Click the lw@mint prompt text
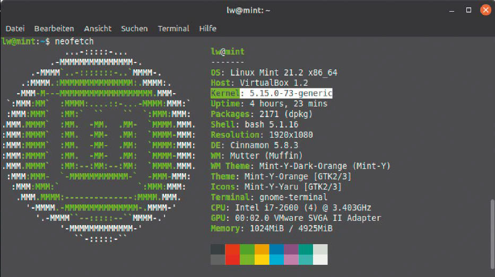This screenshot has height=277, width=495. coord(19,42)
